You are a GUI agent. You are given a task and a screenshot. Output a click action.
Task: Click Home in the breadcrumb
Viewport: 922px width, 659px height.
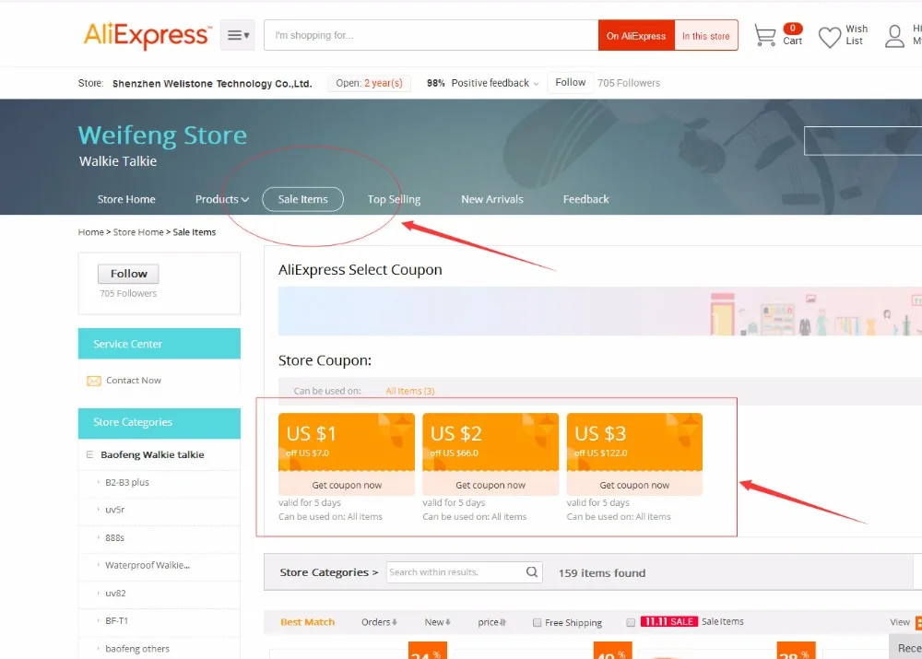coord(90,232)
